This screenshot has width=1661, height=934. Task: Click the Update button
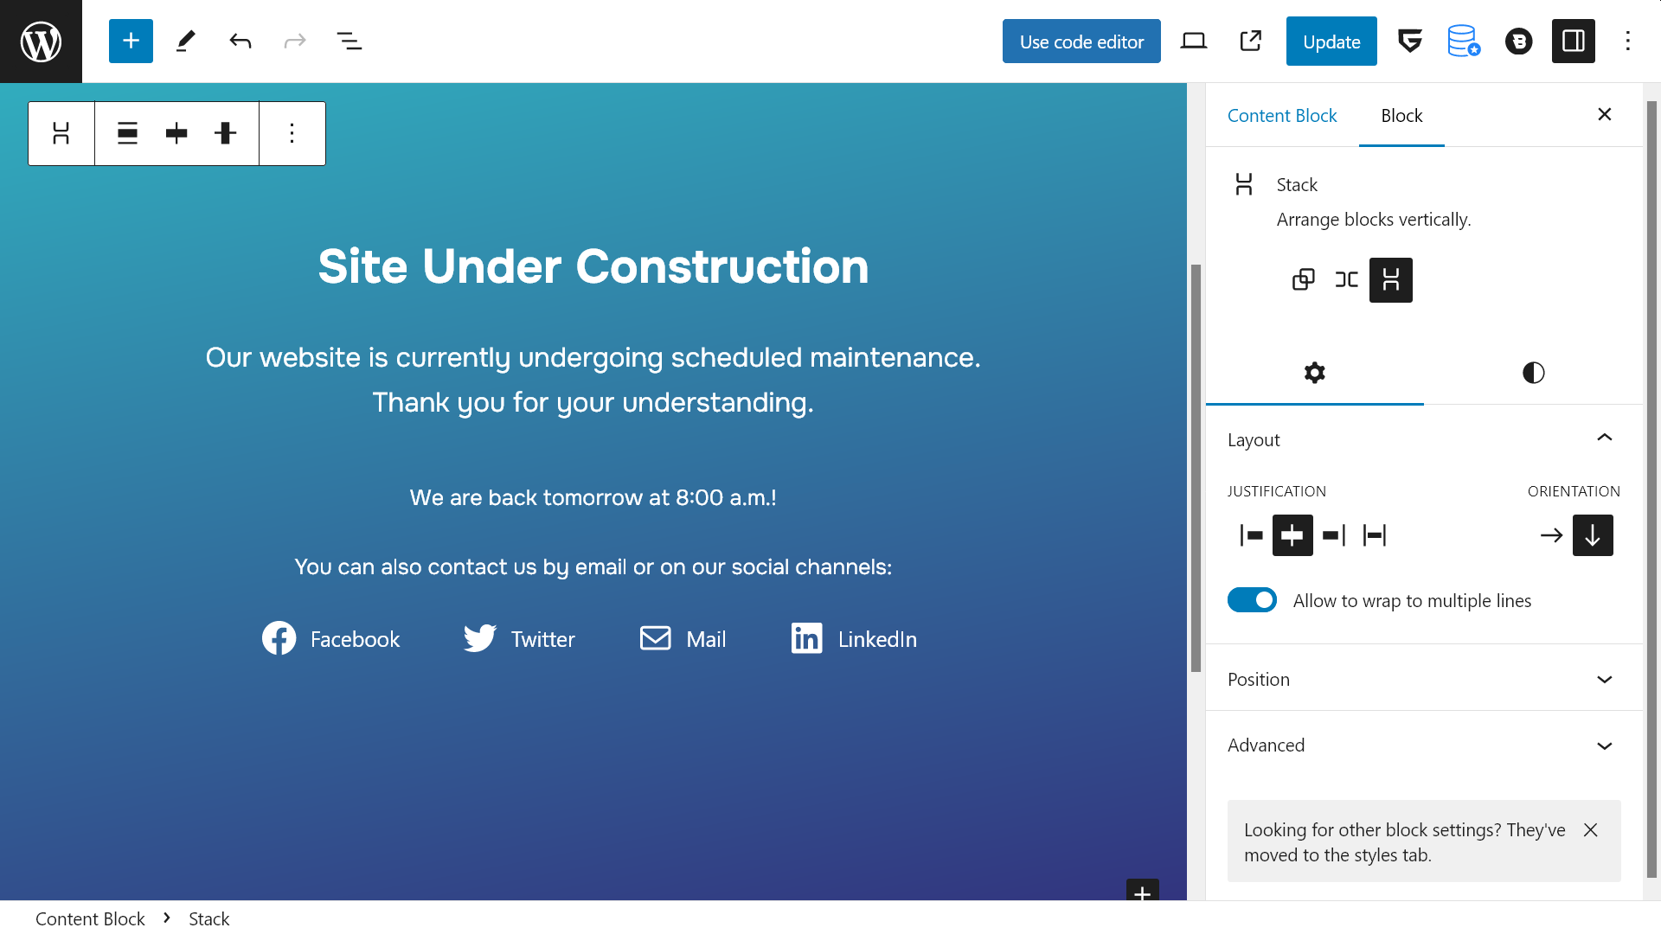coord(1331,41)
